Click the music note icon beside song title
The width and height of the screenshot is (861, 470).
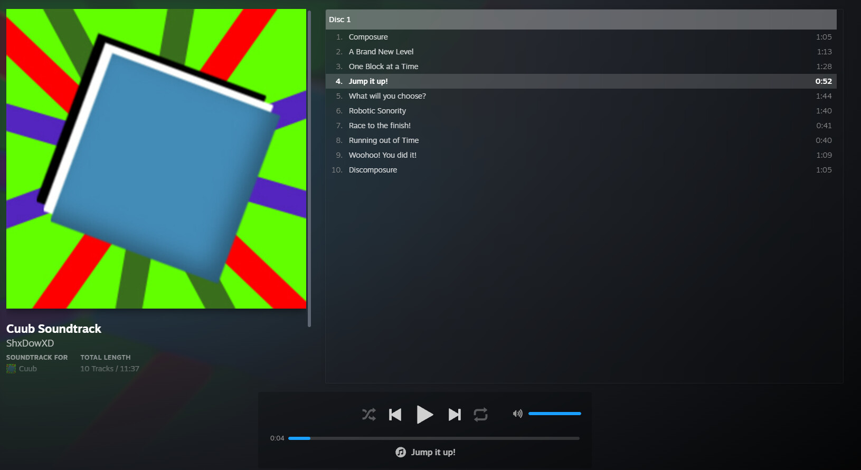[401, 452]
